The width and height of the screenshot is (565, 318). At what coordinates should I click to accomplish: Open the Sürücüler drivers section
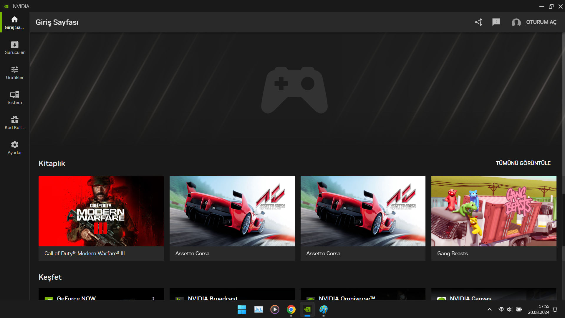point(14,47)
